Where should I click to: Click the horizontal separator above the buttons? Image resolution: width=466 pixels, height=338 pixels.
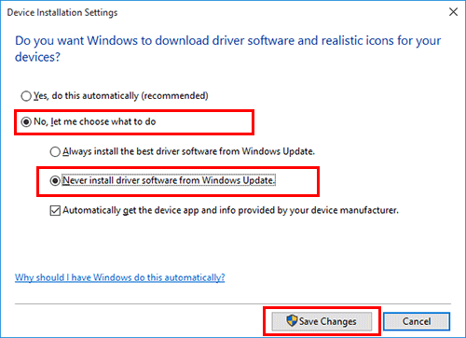233,303
